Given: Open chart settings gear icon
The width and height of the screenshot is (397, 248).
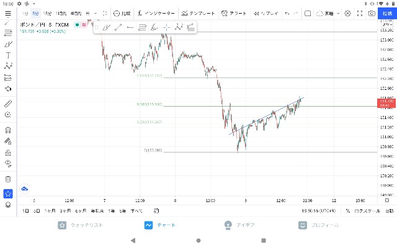Looking at the screenshot, I should pos(347,14).
